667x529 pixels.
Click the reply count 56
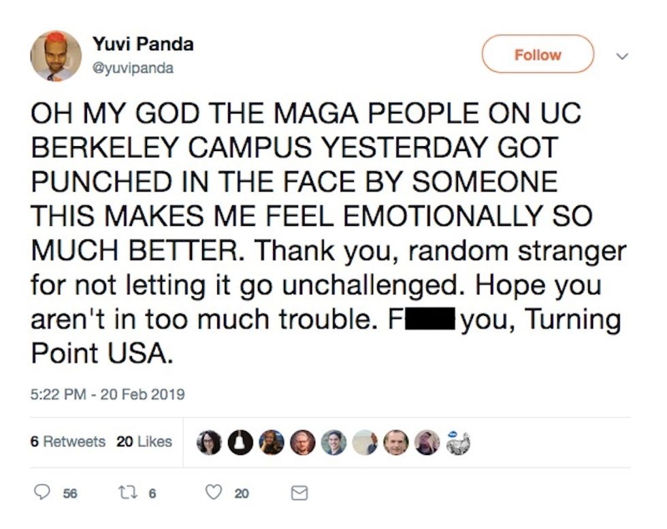point(70,494)
